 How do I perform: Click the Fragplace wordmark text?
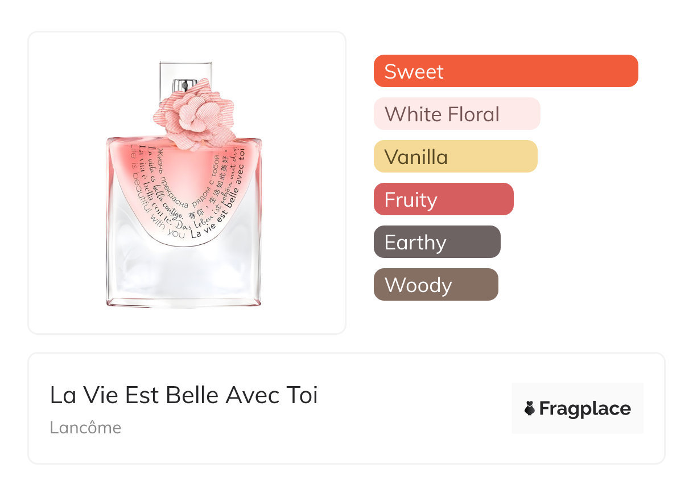click(x=585, y=409)
